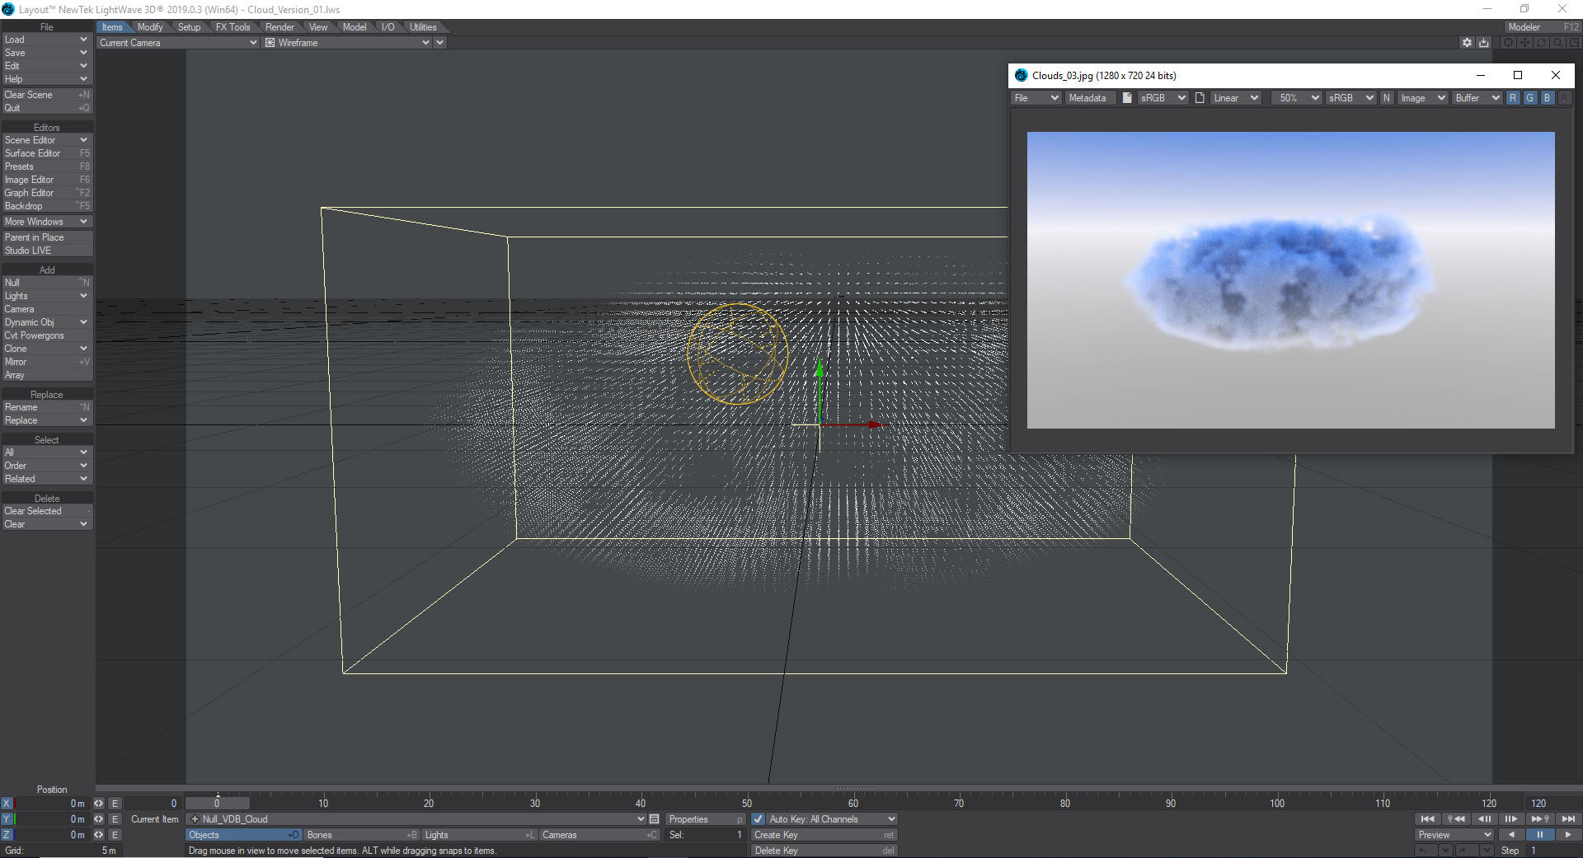Jump to first frame in transport controls
Viewport: 1583px width, 858px height.
coord(1427,818)
